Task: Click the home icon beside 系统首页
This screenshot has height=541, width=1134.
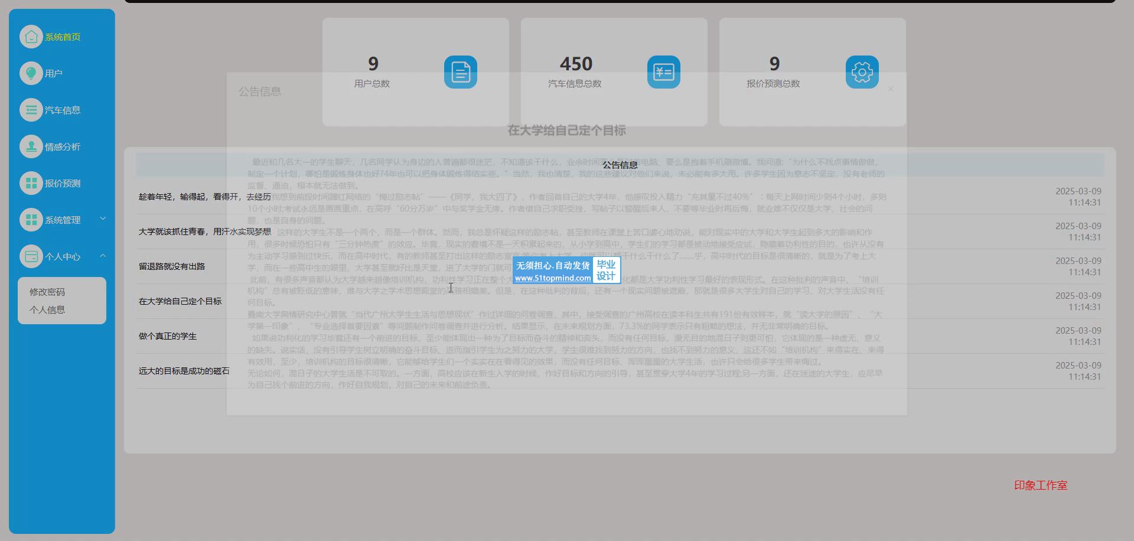Action: pos(31,37)
